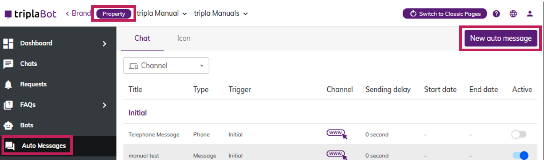544x160 pixels.
Task: Click web channel icon for Telephone Message
Action: tap(337, 134)
